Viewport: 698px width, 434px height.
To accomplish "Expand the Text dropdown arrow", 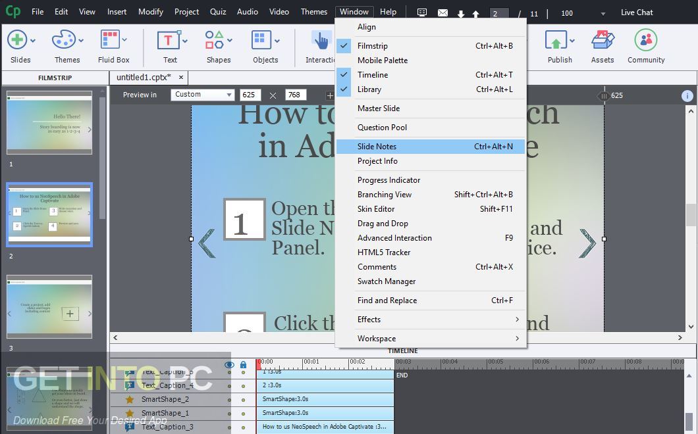I will point(185,41).
